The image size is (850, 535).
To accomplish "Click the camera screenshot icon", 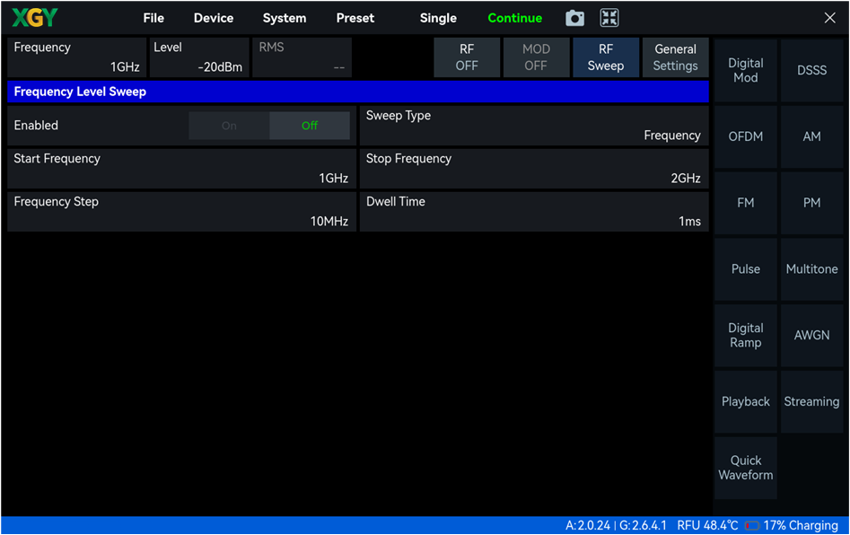I will click(x=574, y=19).
